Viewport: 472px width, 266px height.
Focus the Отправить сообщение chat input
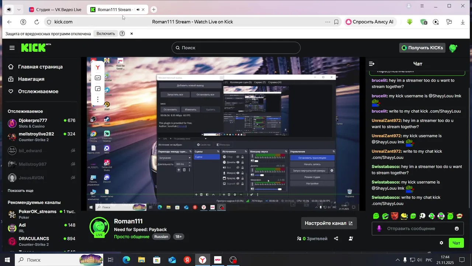[x=418, y=229]
